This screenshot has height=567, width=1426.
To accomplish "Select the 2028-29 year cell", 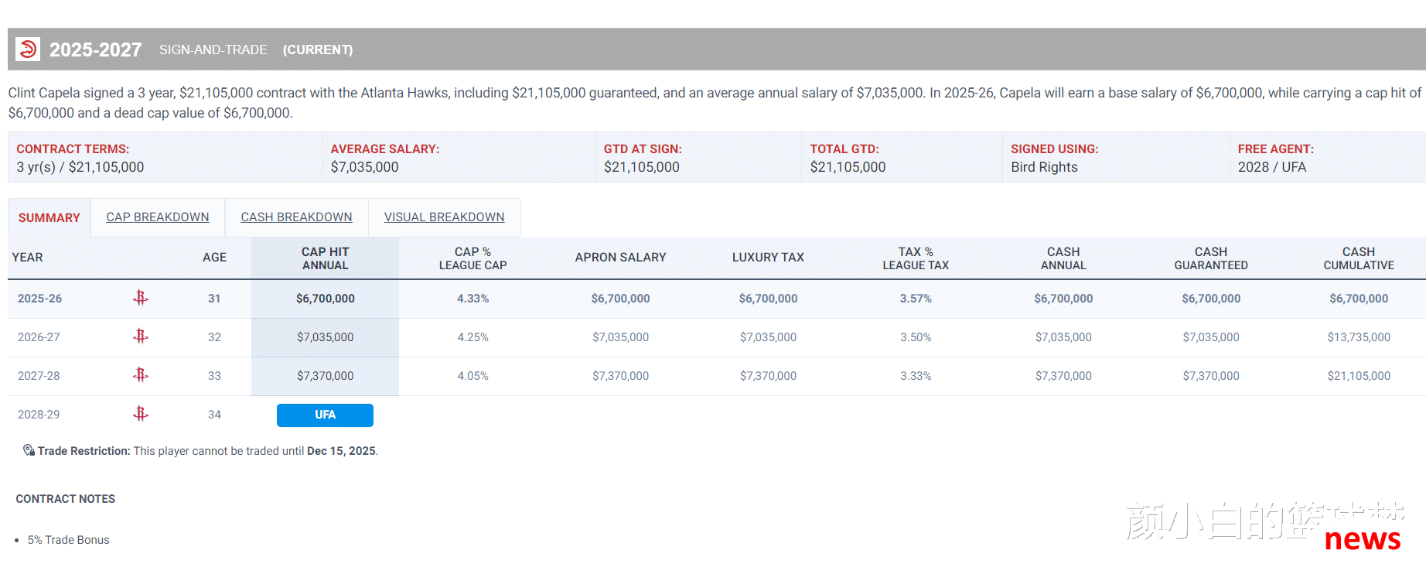I will pyautogui.click(x=39, y=415).
